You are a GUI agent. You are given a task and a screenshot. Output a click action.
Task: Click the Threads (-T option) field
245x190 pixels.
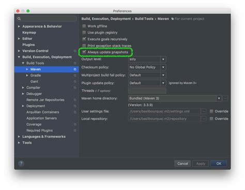[x=147, y=91]
